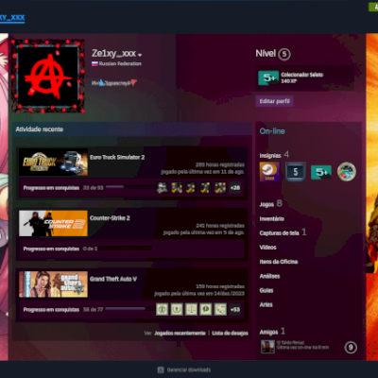Screen dimensions: 378x378
Task: Click the friend's level 9 badge circle
Action: click(351, 348)
